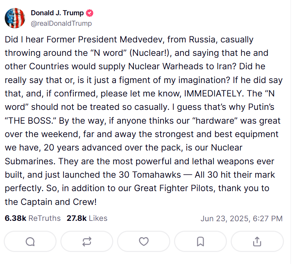The image size is (292, 264).
Task: Open the flag-painted profile avatar
Action: [x=15, y=18]
